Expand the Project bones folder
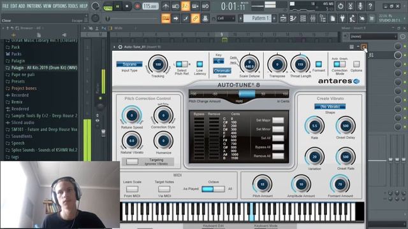408x229 pixels. 24,88
